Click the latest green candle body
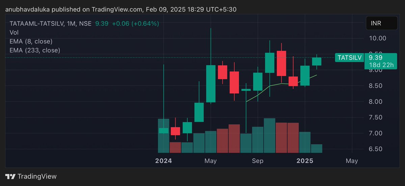 pyautogui.click(x=317, y=61)
